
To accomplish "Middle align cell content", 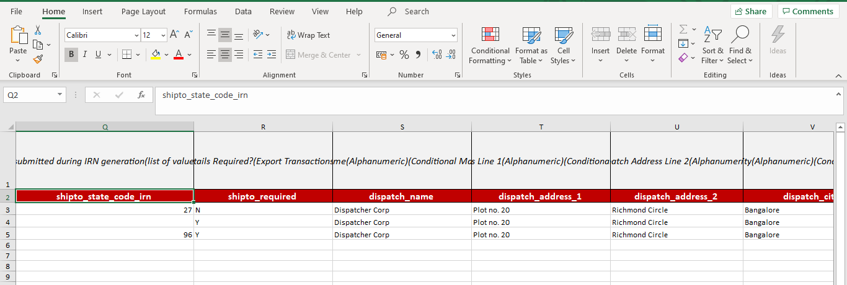I will pos(225,35).
